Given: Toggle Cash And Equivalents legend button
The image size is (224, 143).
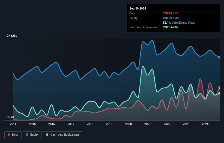Looking at the screenshot, I should click(x=63, y=135).
